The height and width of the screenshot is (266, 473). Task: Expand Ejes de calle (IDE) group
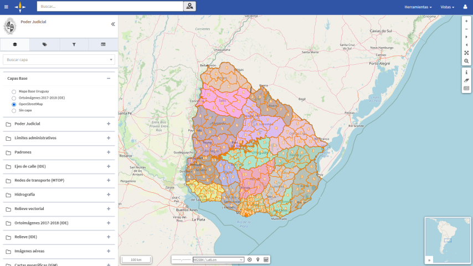(109, 166)
